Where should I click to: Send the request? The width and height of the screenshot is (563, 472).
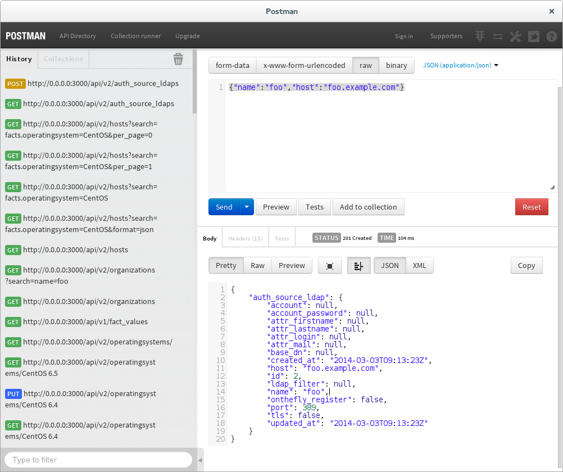pos(224,207)
